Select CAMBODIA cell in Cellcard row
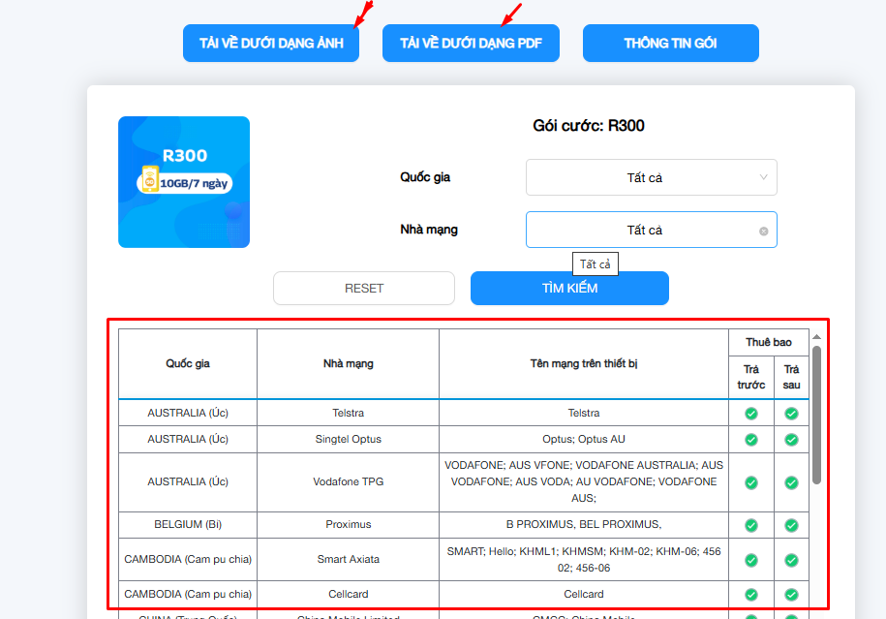Image resolution: width=886 pixels, height=619 pixels. click(188, 594)
